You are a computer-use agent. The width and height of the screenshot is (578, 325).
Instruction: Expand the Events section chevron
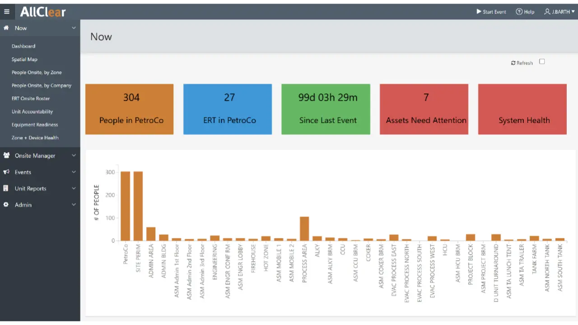click(x=74, y=172)
